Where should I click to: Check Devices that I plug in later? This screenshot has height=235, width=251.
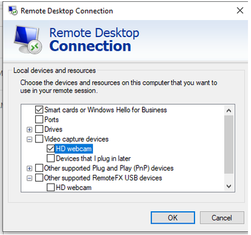[x=51, y=159]
